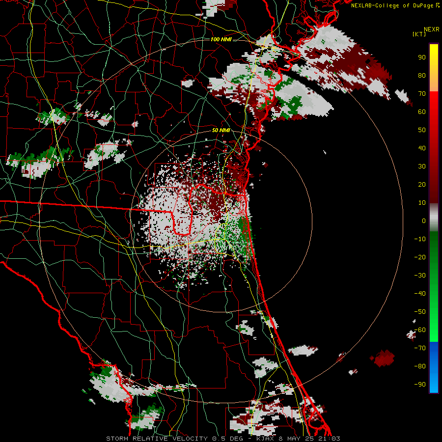The width and height of the screenshot is (442, 442).
Task: Click the bright red segment of color bar
Action: tap(434, 104)
